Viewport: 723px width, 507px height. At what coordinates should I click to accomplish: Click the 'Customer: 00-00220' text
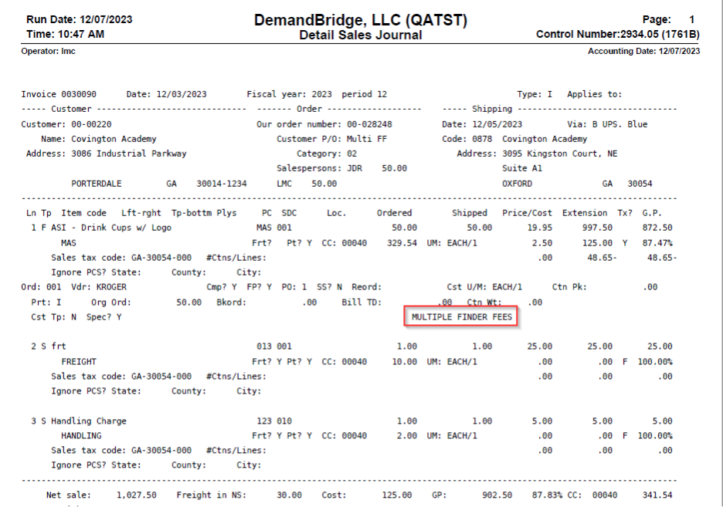pos(66,124)
